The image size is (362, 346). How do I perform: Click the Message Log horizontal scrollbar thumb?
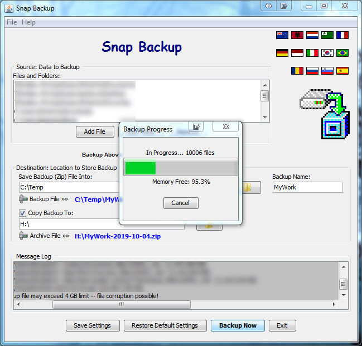tap(122, 304)
